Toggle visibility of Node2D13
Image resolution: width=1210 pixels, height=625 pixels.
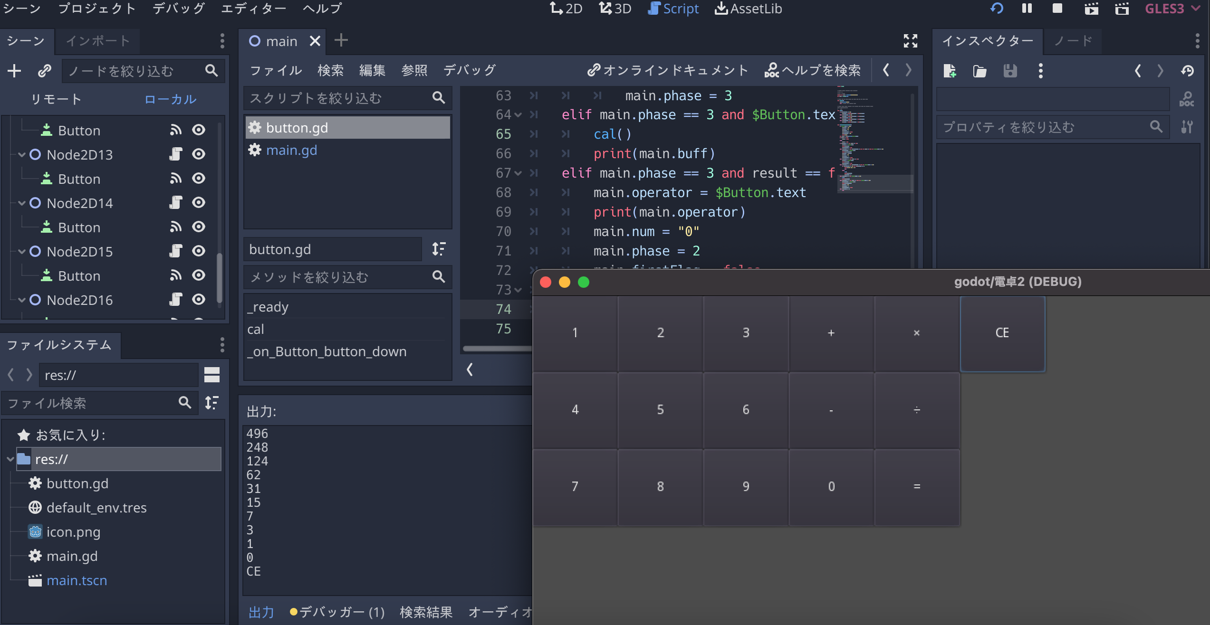coord(199,154)
